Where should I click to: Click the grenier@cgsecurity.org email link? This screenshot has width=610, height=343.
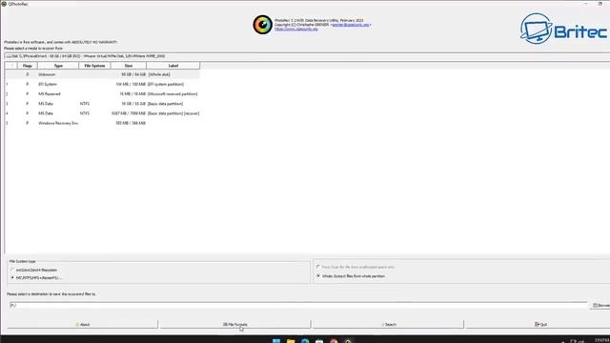pyautogui.click(x=351, y=25)
